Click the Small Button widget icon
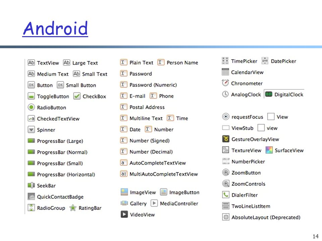Screen dimensions: 322x241 pos(60,85)
